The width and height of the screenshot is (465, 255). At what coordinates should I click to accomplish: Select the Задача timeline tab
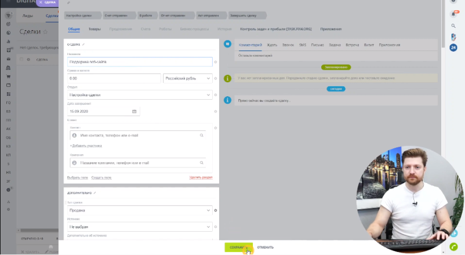point(335,45)
